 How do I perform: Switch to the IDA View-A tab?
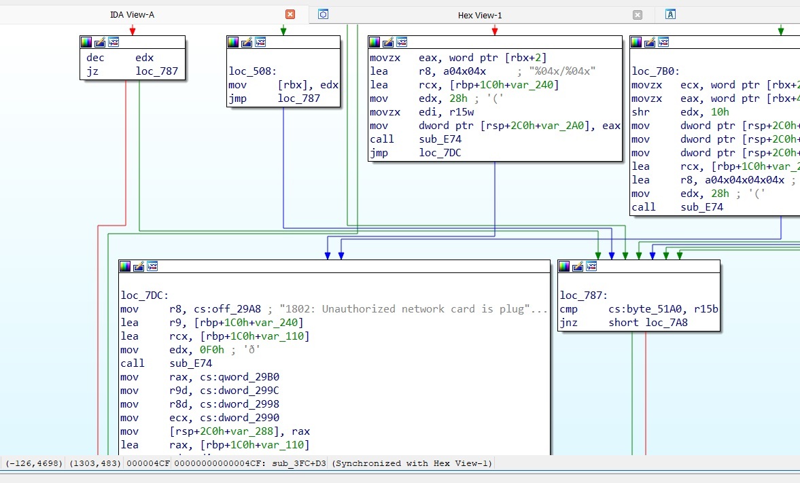[x=132, y=14]
